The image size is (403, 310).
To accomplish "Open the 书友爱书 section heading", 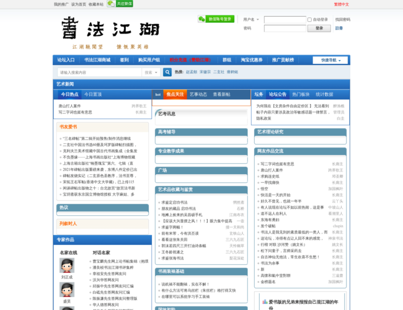I will click(68, 126).
